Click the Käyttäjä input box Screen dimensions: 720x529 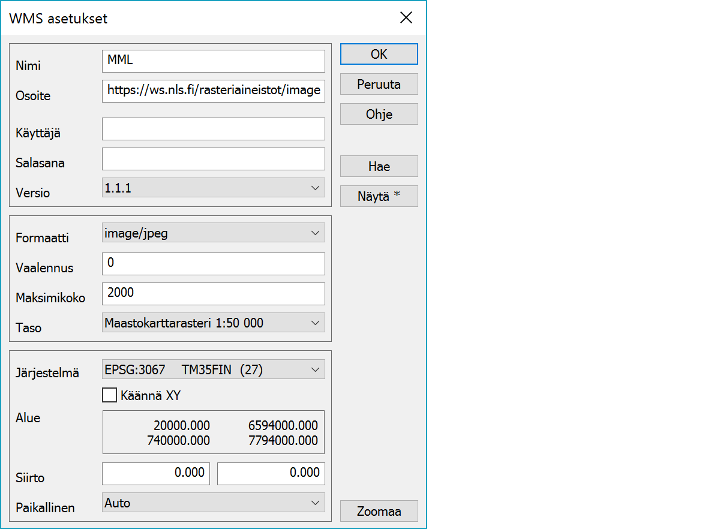(x=213, y=129)
